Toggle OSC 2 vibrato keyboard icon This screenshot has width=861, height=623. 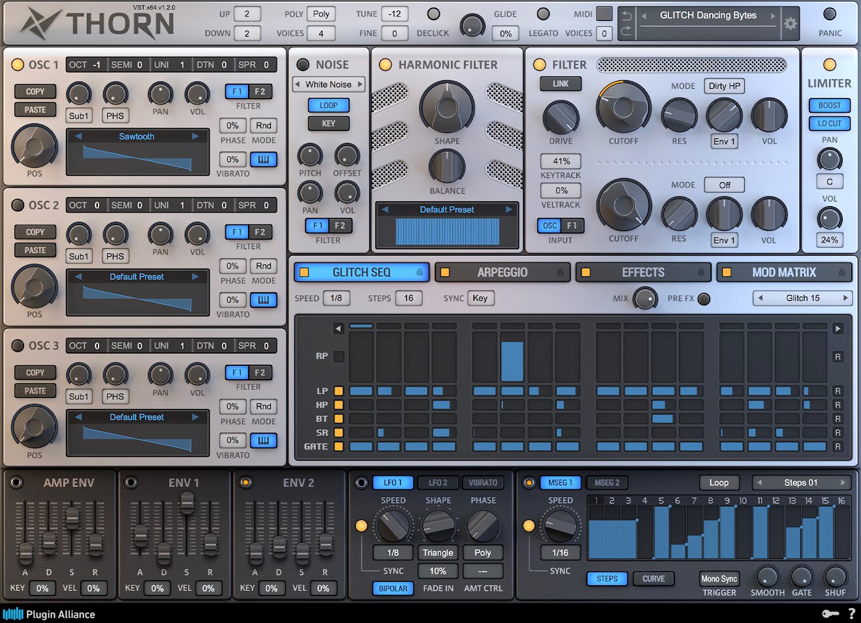coord(264,300)
